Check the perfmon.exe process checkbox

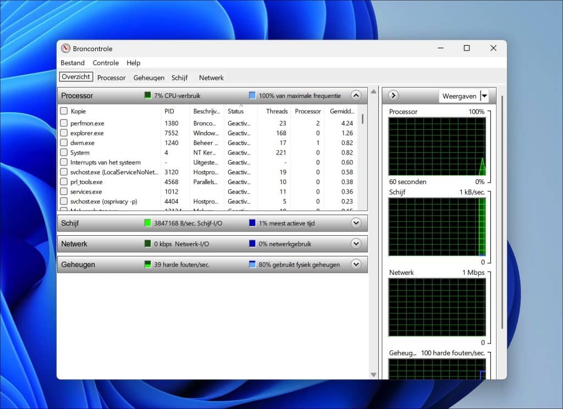pos(64,124)
